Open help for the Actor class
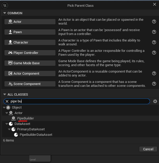The height and width of the screenshot is (163, 159). [x=154, y=22]
